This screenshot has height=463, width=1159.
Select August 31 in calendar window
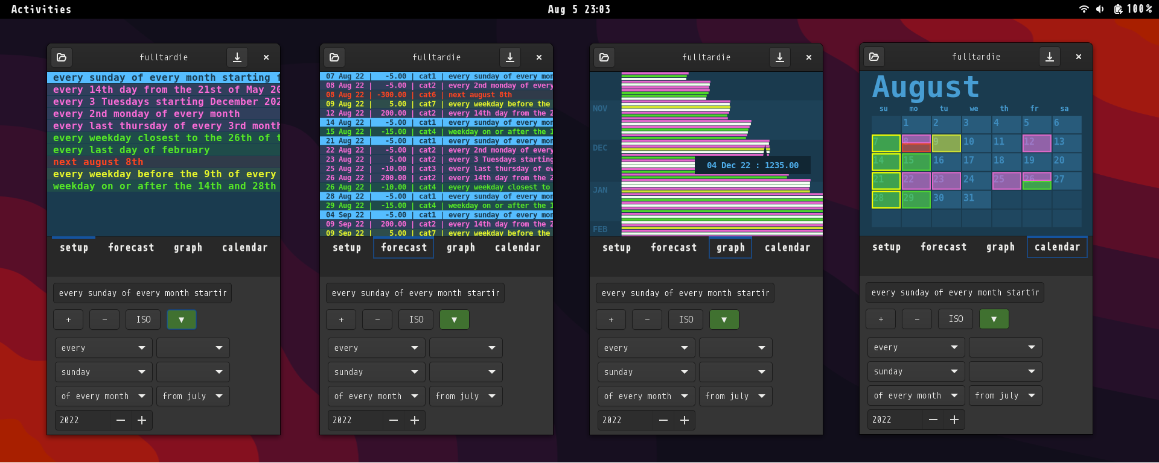click(976, 199)
